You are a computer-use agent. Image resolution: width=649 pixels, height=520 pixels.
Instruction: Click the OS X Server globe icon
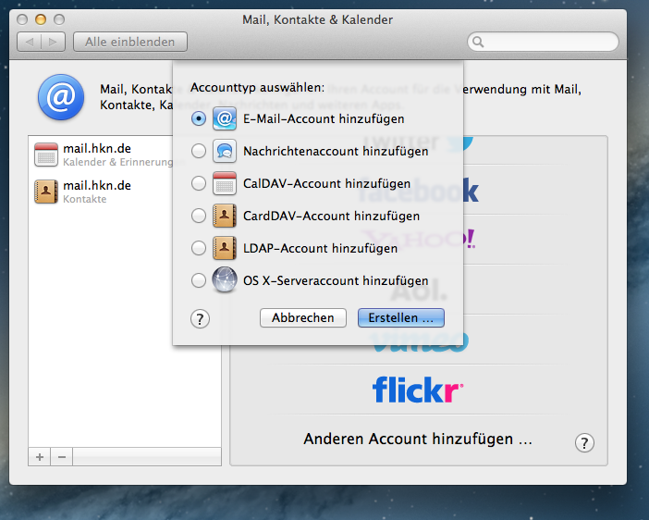coord(225,280)
